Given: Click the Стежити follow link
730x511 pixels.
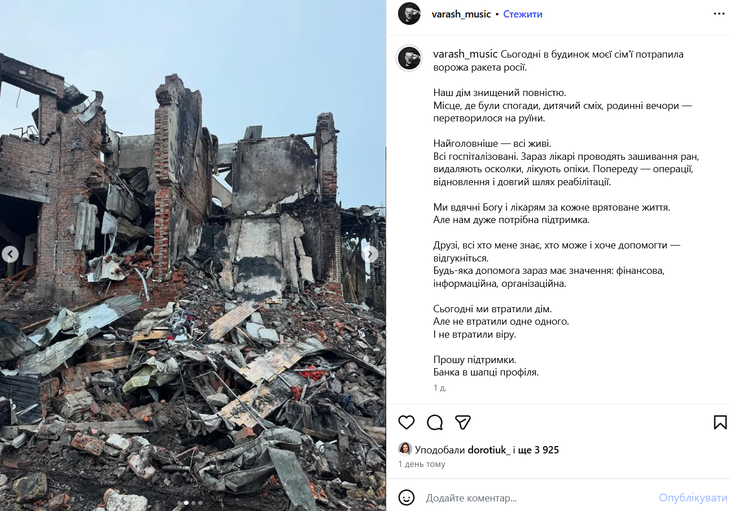Looking at the screenshot, I should 523,14.
